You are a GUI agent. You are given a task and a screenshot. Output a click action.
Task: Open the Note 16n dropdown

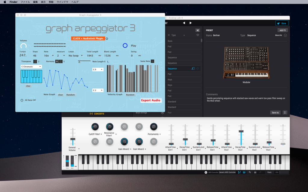(x=49, y=55)
